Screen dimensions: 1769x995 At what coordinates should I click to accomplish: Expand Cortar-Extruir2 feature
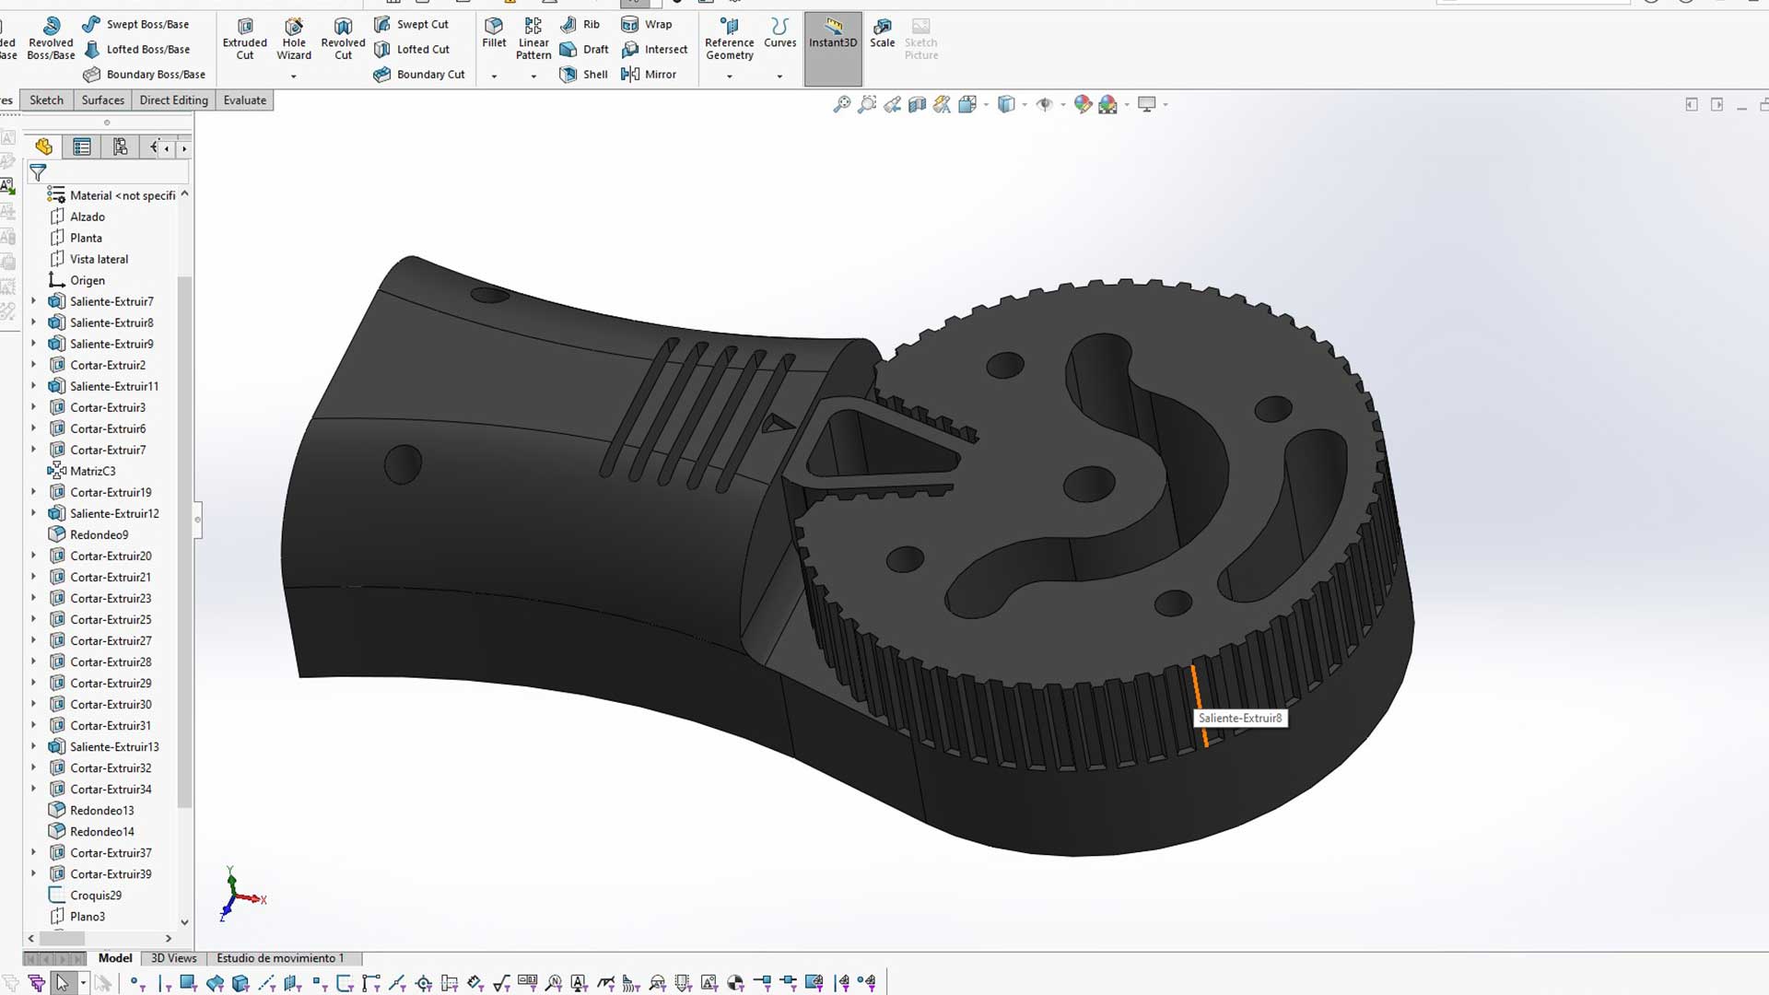coord(34,365)
